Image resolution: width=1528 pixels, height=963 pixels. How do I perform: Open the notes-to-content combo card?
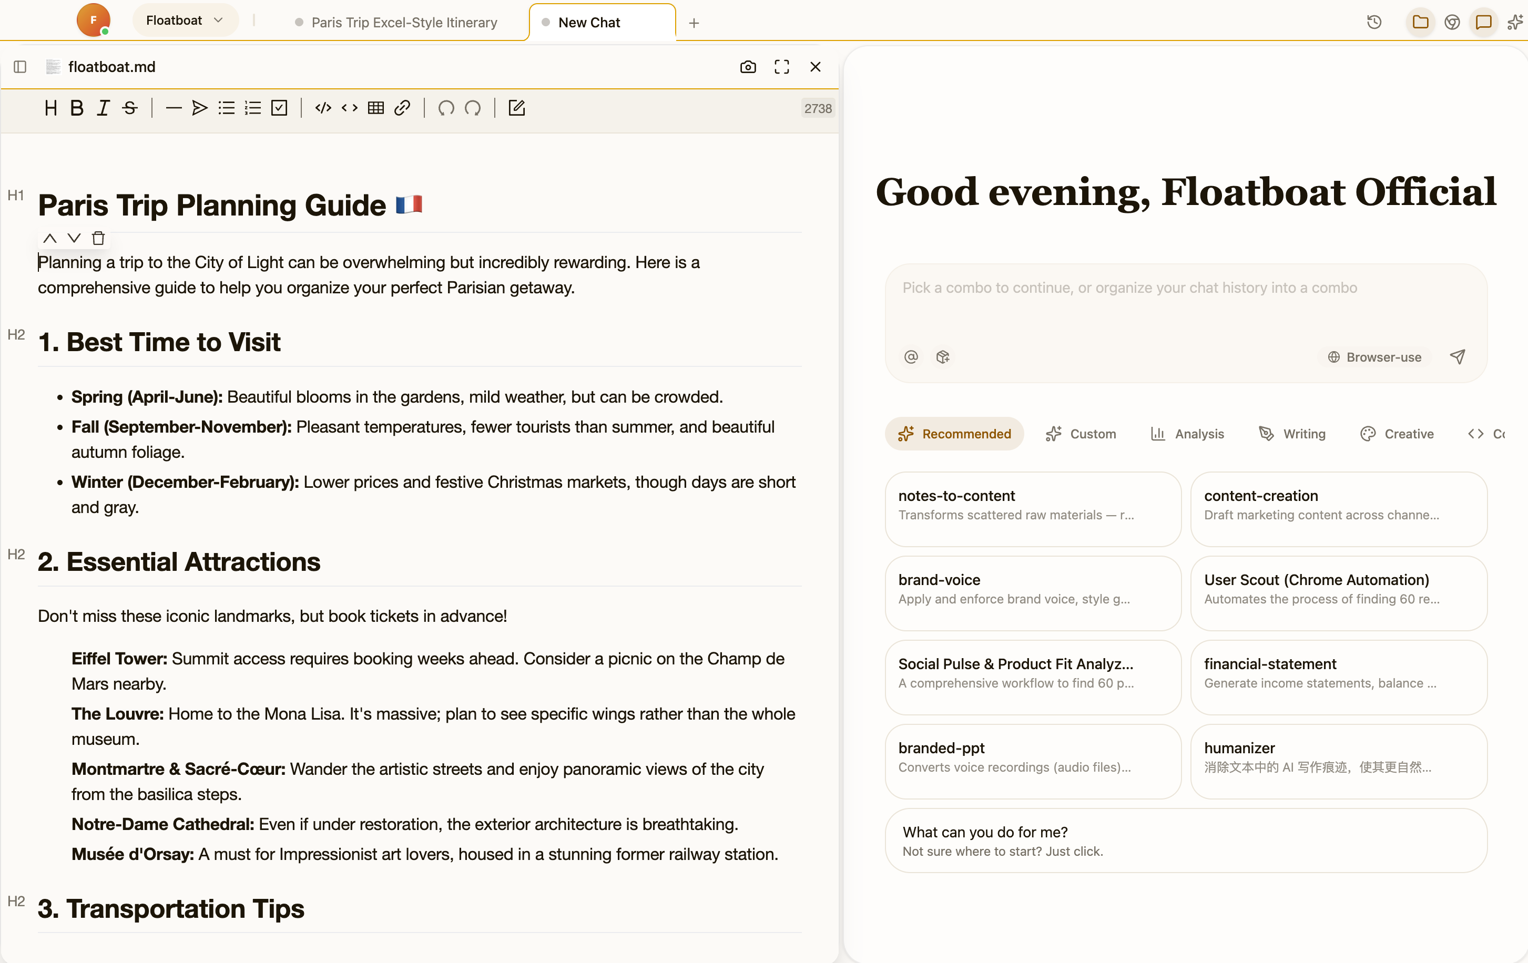[x=1033, y=509]
